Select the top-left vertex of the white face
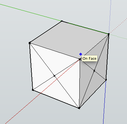Screen dimensions: 127x124 (x=30, y=43)
